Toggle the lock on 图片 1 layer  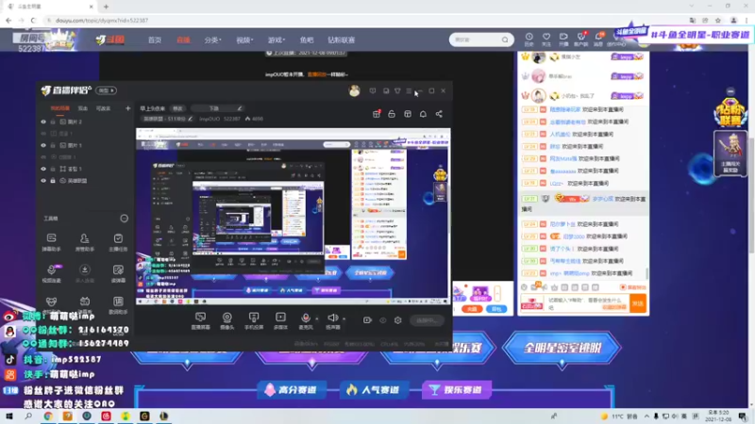[53, 145]
